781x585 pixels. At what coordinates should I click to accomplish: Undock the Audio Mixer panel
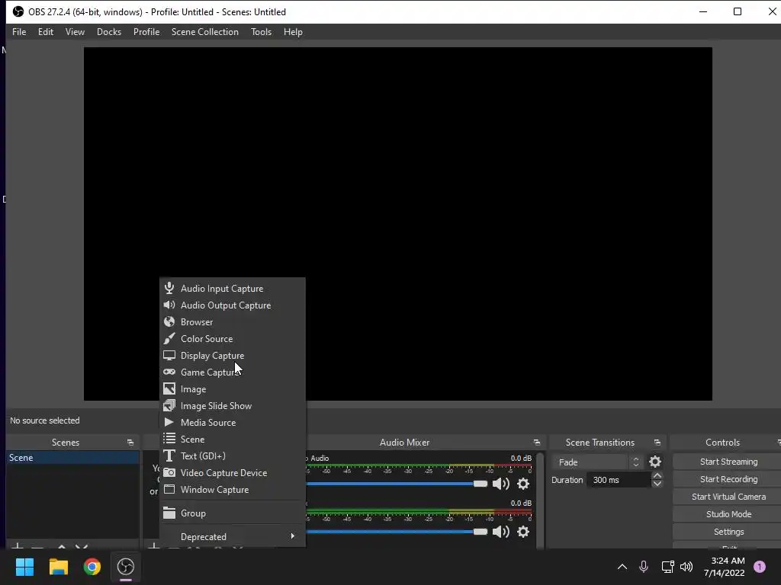point(536,443)
